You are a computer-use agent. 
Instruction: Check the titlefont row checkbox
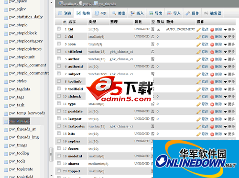[x=59, y=51]
